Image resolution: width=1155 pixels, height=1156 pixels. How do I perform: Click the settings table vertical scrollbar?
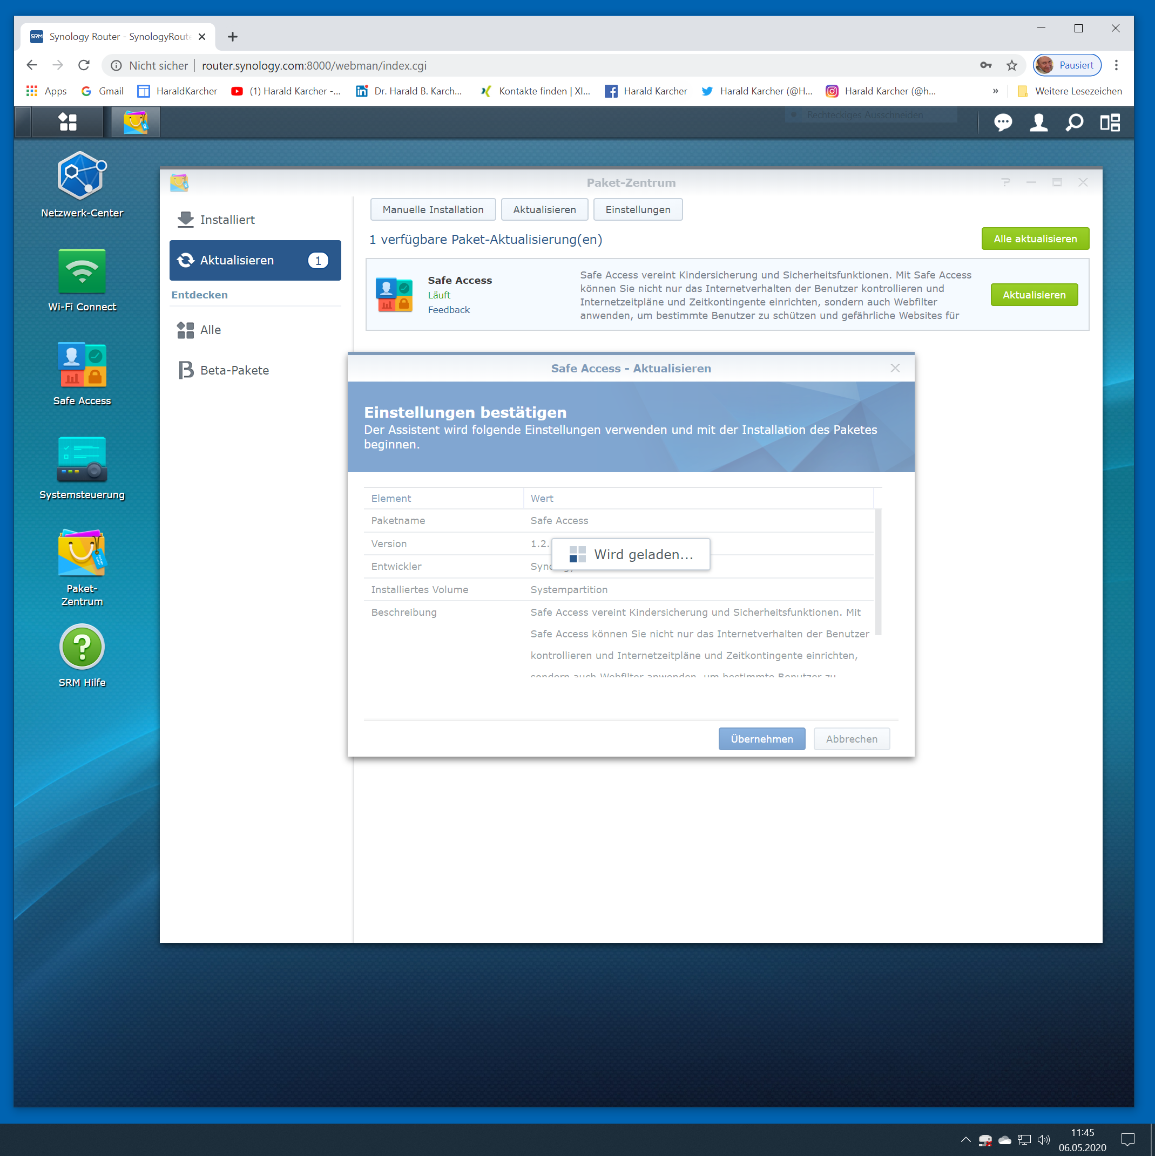coord(878,572)
